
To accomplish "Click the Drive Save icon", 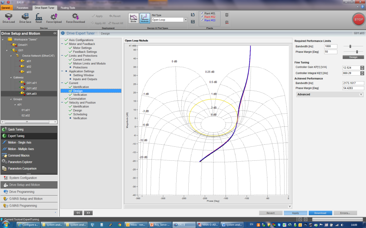I will click(25, 16).
